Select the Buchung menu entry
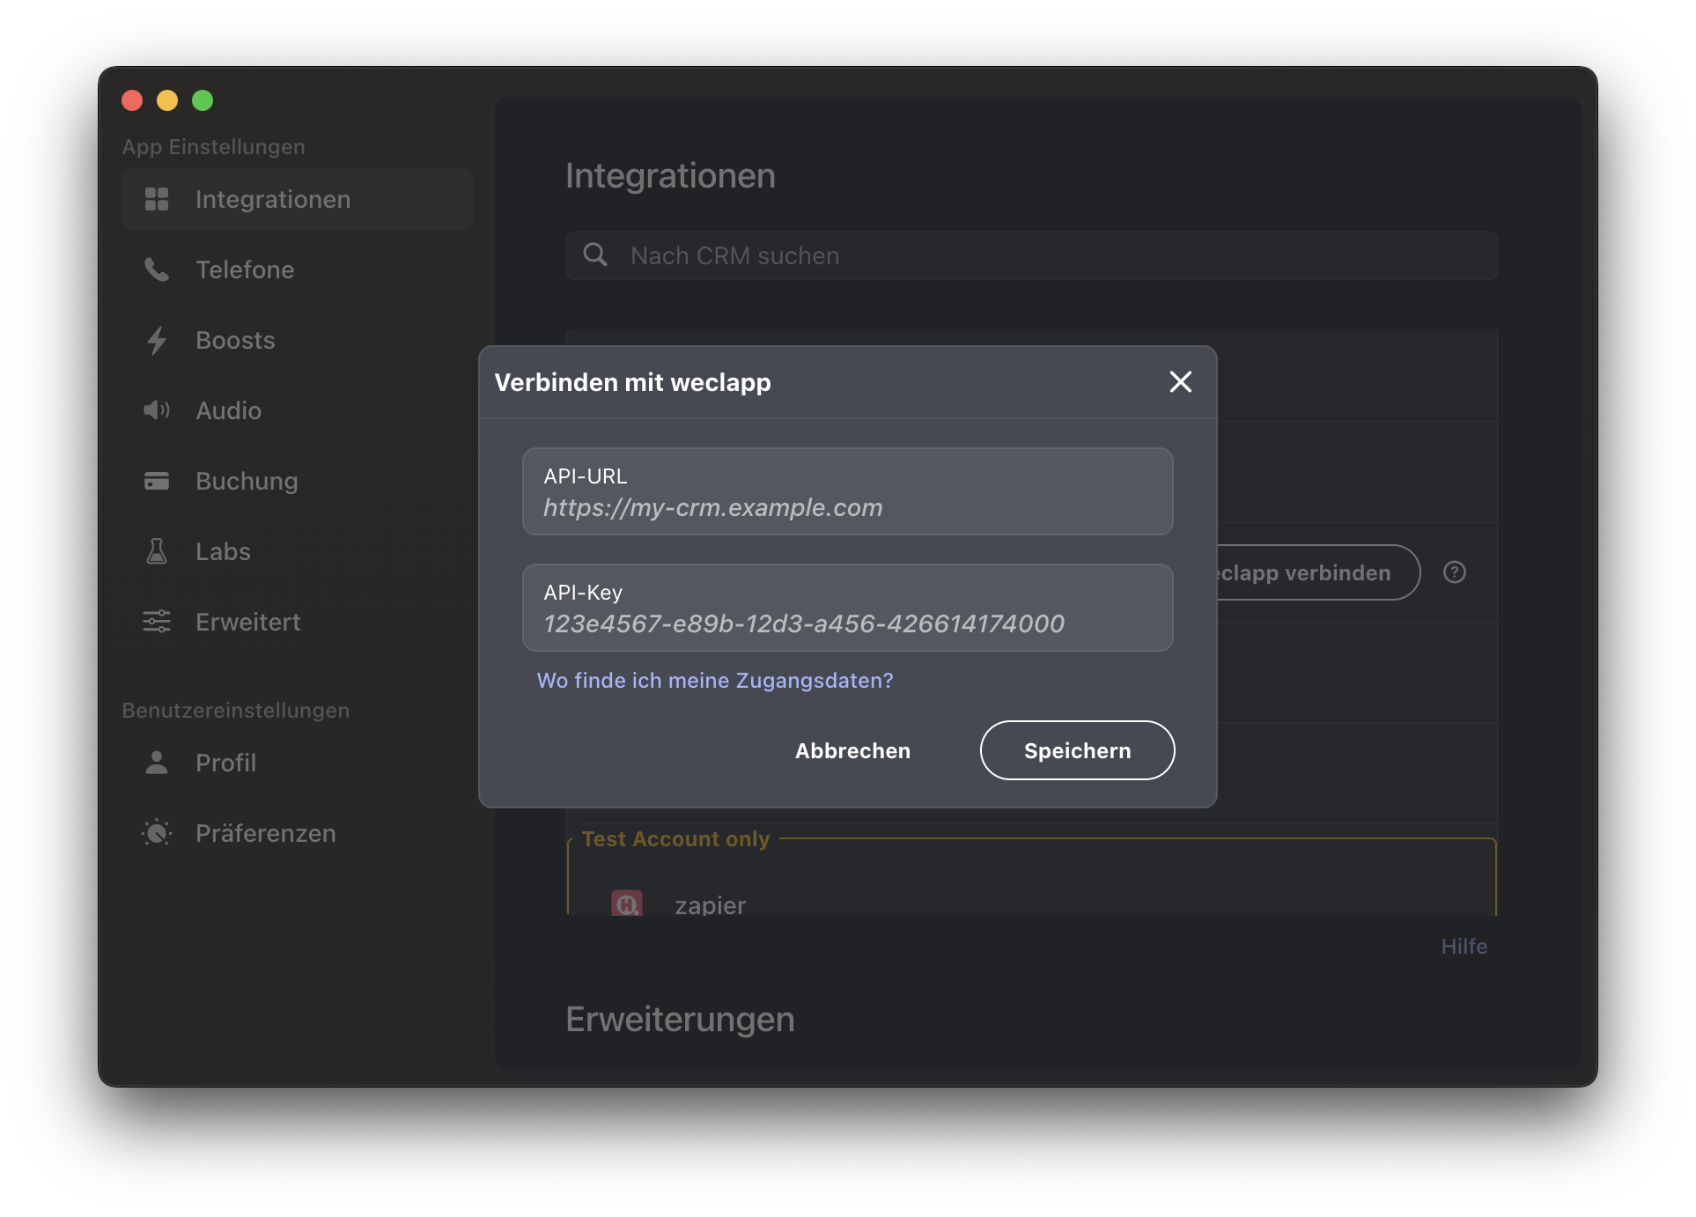This screenshot has height=1217, width=1696. pyautogui.click(x=298, y=481)
